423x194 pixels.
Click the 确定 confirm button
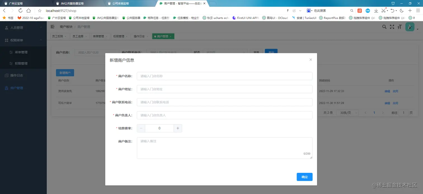[304, 177]
